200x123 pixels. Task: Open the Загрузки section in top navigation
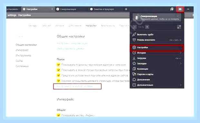[46, 26]
